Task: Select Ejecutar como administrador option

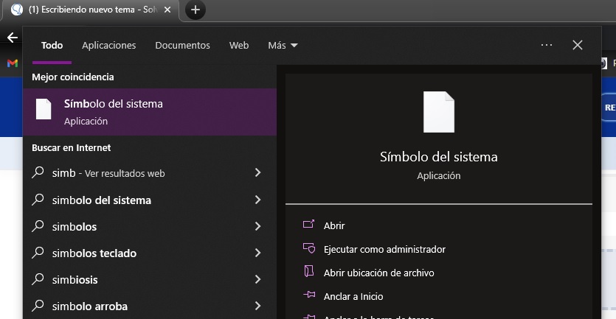Action: tap(384, 249)
